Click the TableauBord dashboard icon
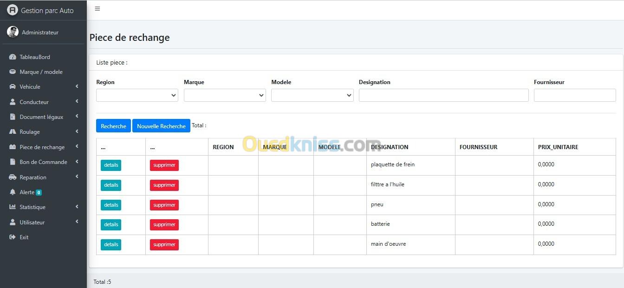 (13, 57)
